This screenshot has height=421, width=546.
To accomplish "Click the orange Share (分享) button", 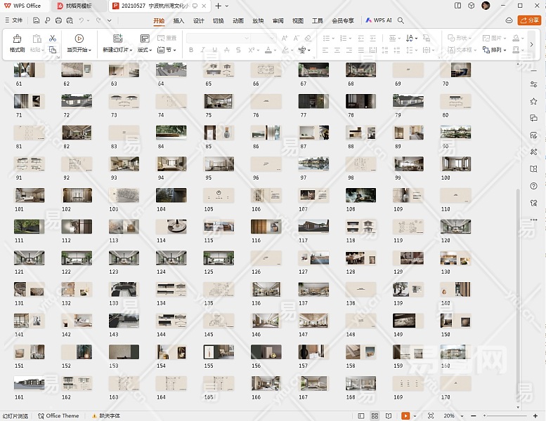I will 528,21.
